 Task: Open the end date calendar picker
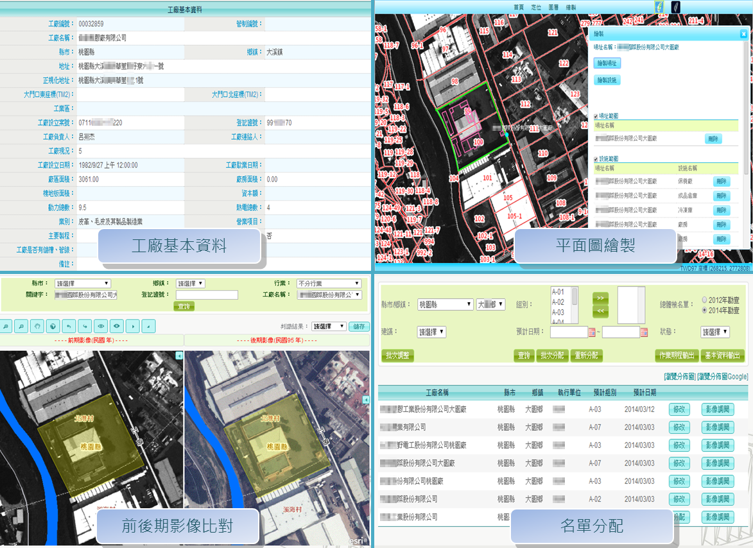click(x=644, y=332)
